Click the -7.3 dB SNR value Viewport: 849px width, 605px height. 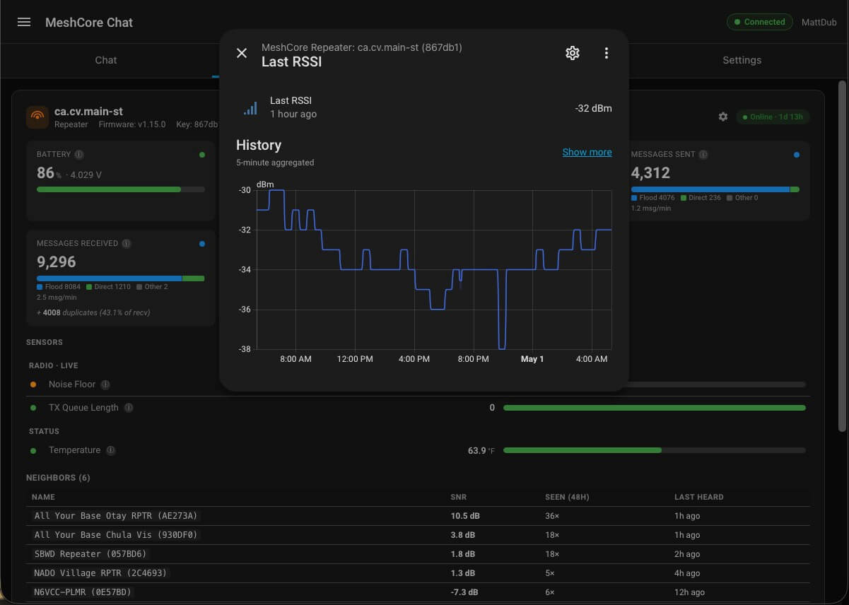pos(464,592)
